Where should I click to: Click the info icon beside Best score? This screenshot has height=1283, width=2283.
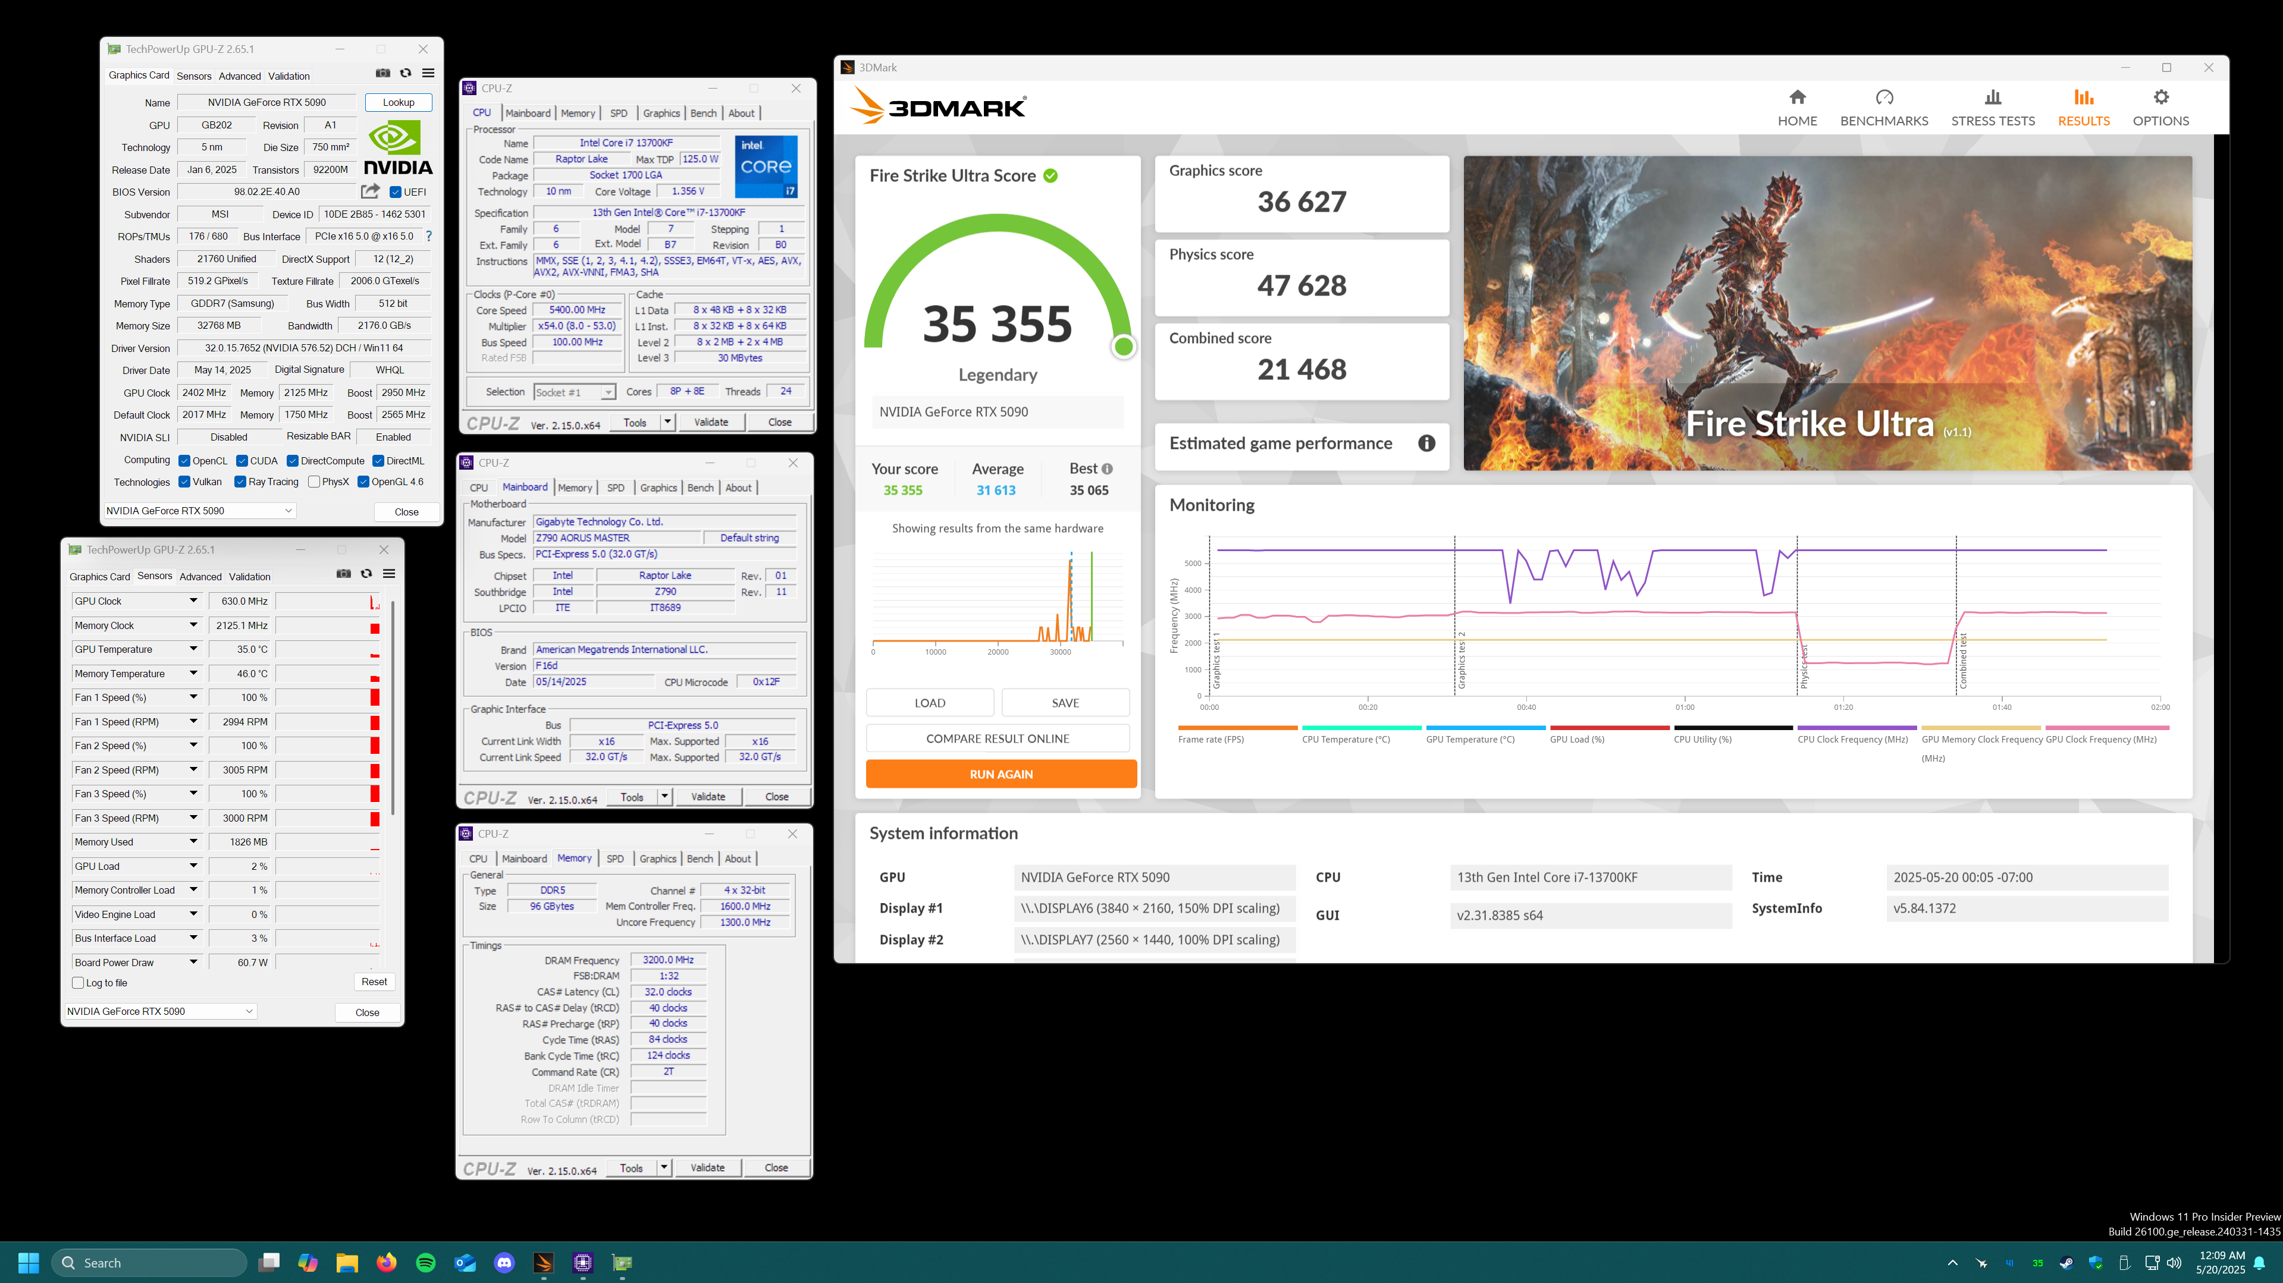click(1108, 468)
